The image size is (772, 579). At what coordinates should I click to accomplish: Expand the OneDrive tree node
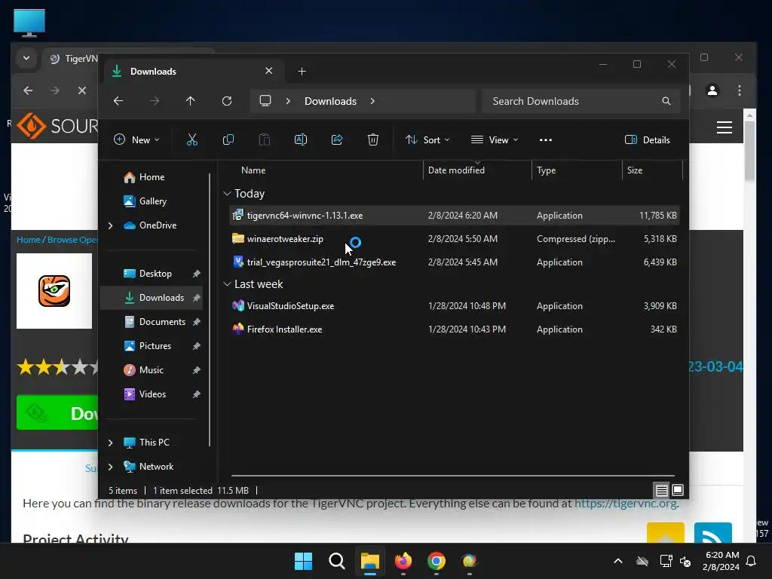click(x=110, y=225)
